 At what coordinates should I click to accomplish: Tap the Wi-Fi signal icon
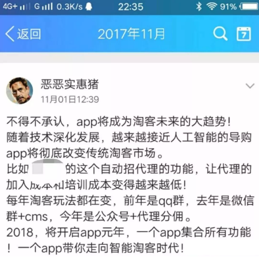point(211,6)
